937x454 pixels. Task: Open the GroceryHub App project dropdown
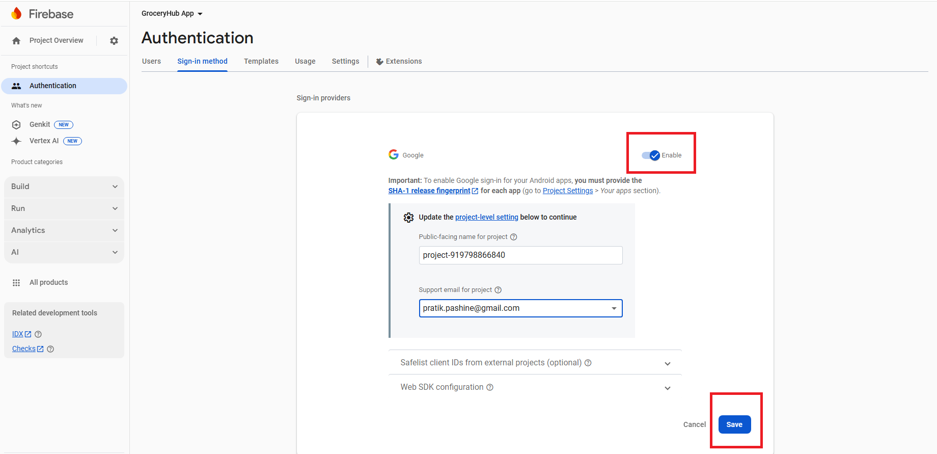(172, 14)
